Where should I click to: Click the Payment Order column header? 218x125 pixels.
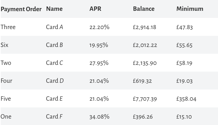[21, 9]
